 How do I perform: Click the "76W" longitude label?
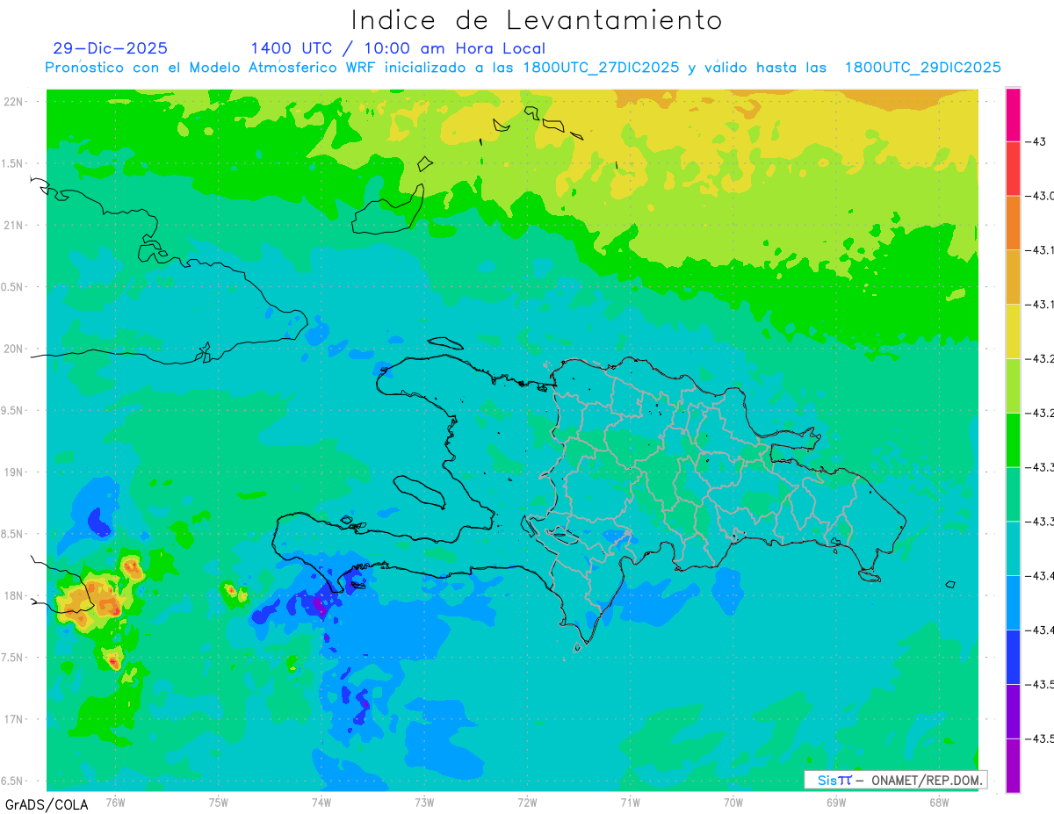point(115,802)
